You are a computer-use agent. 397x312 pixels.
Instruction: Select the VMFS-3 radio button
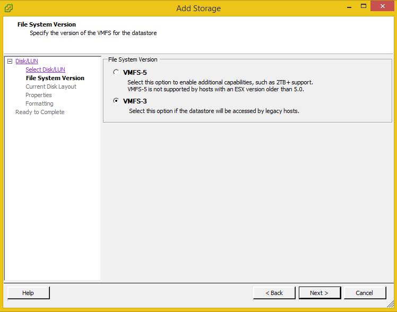[x=116, y=101]
